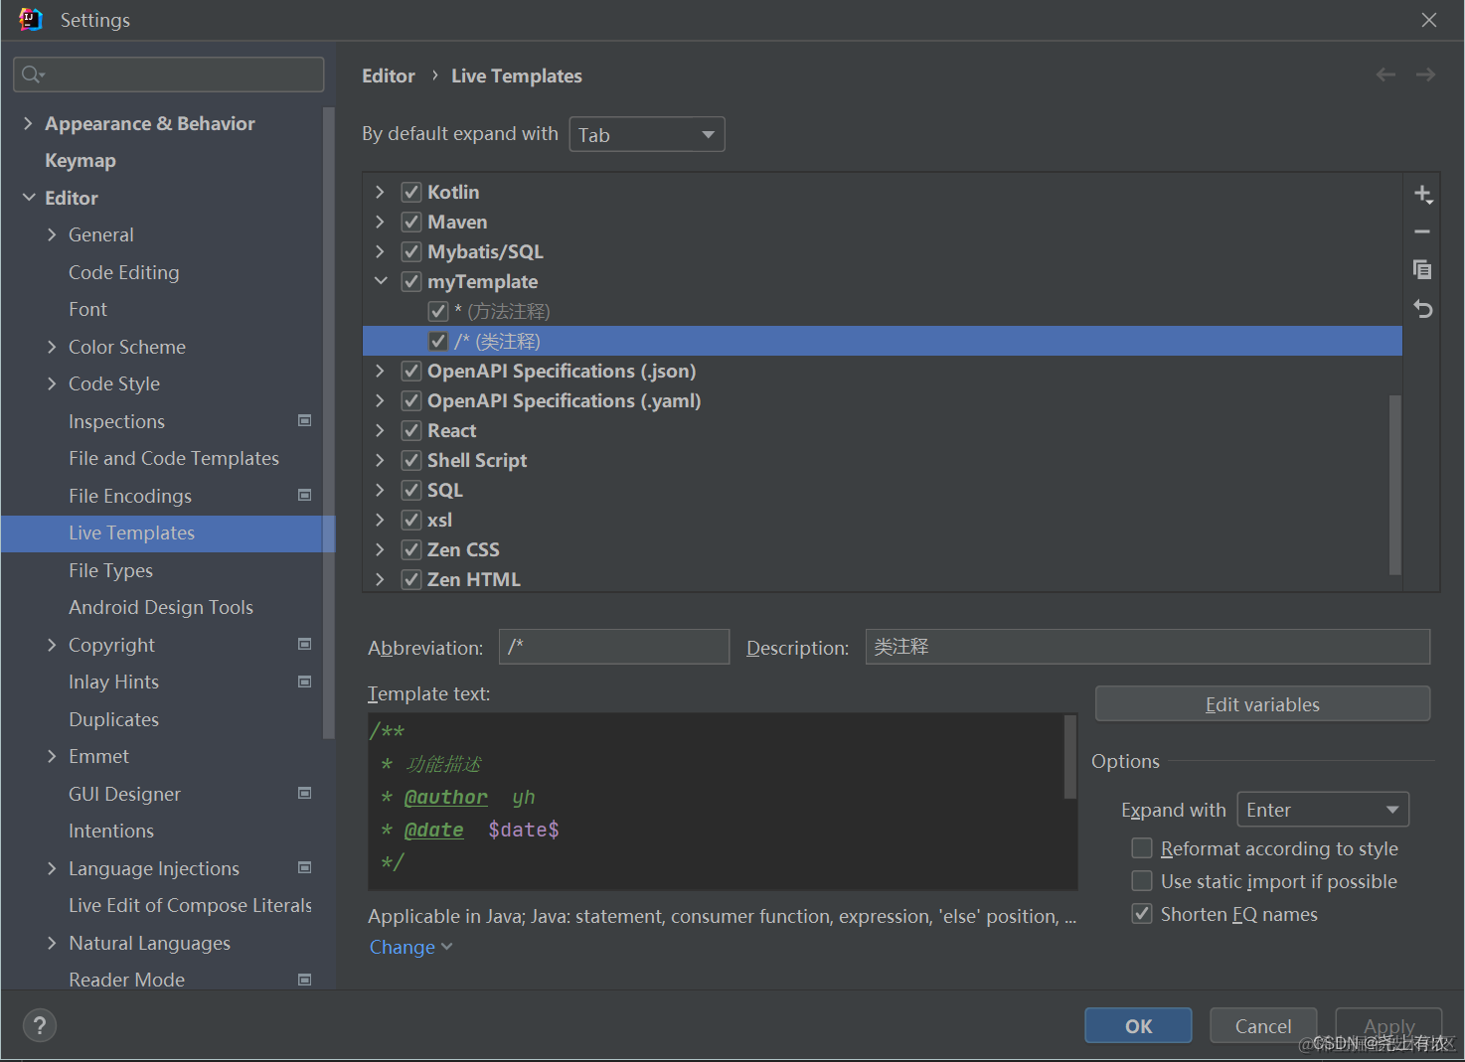Click the search magnifier icon in settings
Viewport: 1465px width, 1062px height.
pyautogui.click(x=32, y=75)
